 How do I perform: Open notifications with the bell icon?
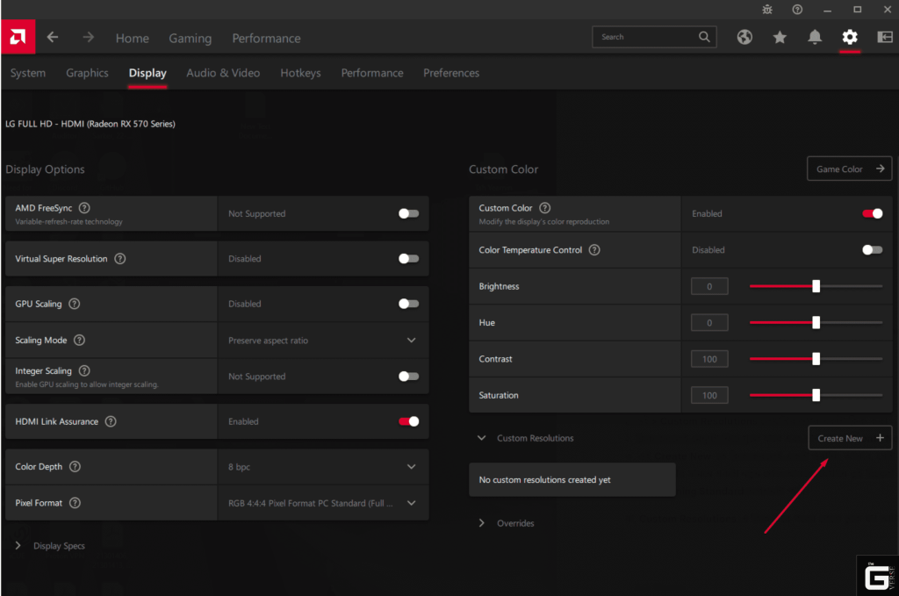814,38
